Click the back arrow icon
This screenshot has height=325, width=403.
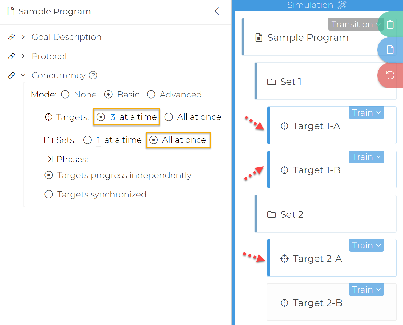[218, 11]
